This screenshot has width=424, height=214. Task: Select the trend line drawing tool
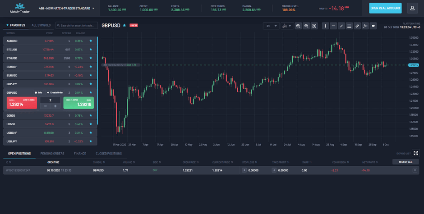[x=341, y=26]
